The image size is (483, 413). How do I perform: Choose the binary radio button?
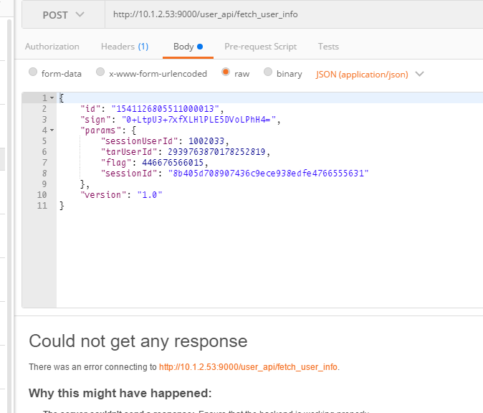[x=268, y=72]
